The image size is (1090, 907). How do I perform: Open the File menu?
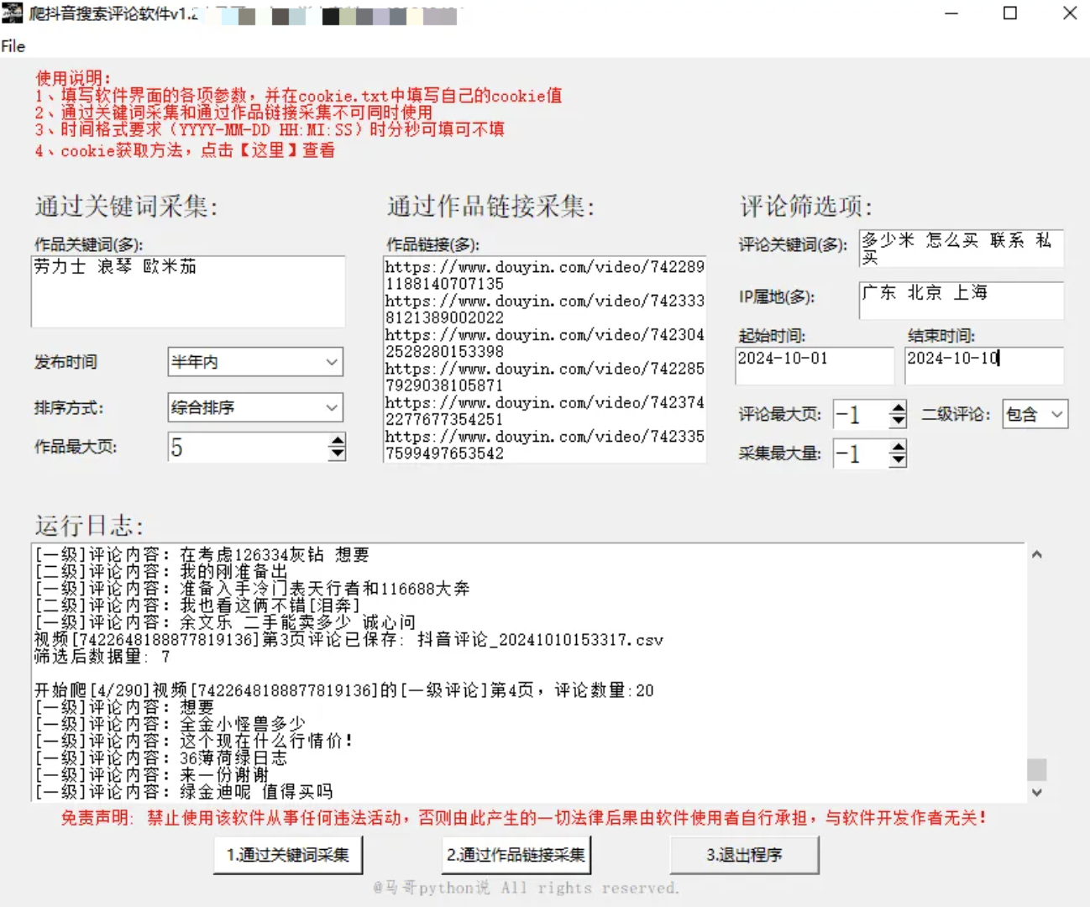point(13,46)
